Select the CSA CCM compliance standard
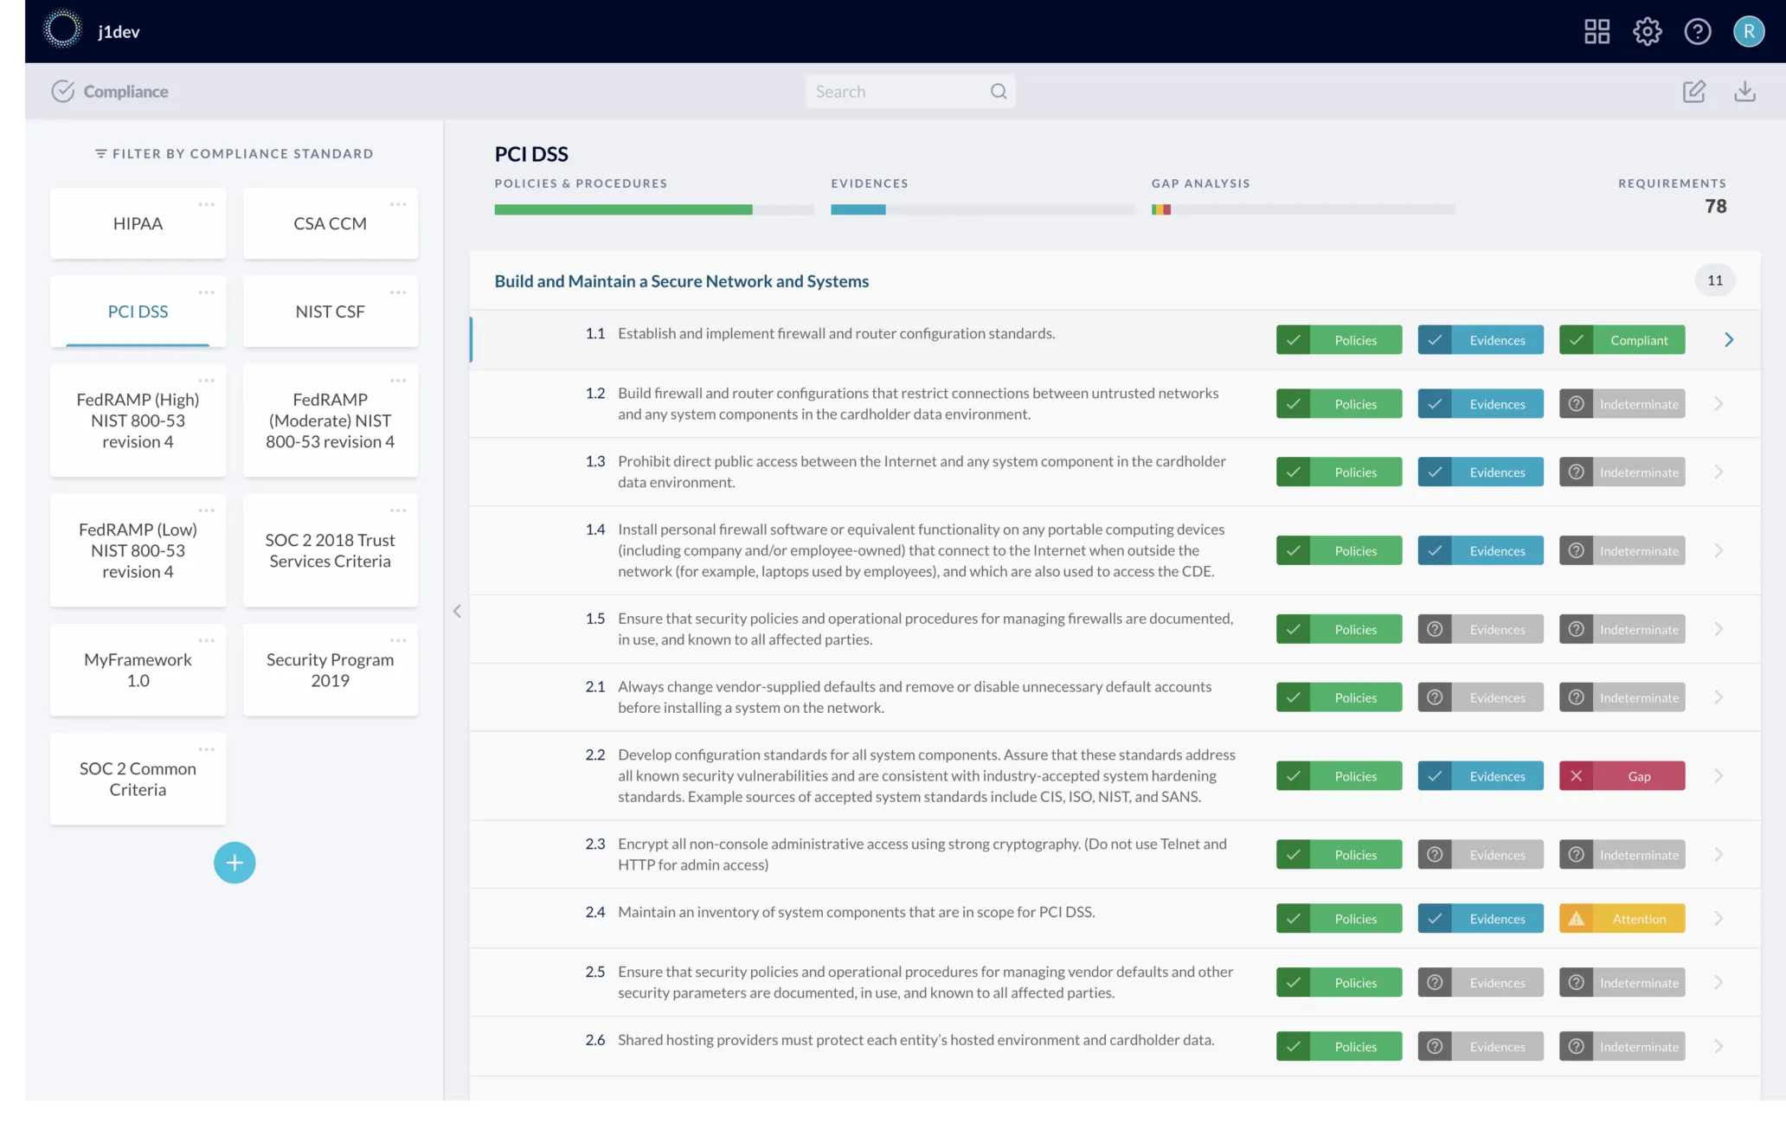Image resolution: width=1786 pixels, height=1130 pixels. (x=330, y=223)
